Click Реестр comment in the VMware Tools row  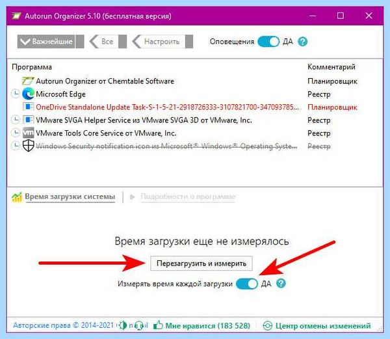coord(319,133)
